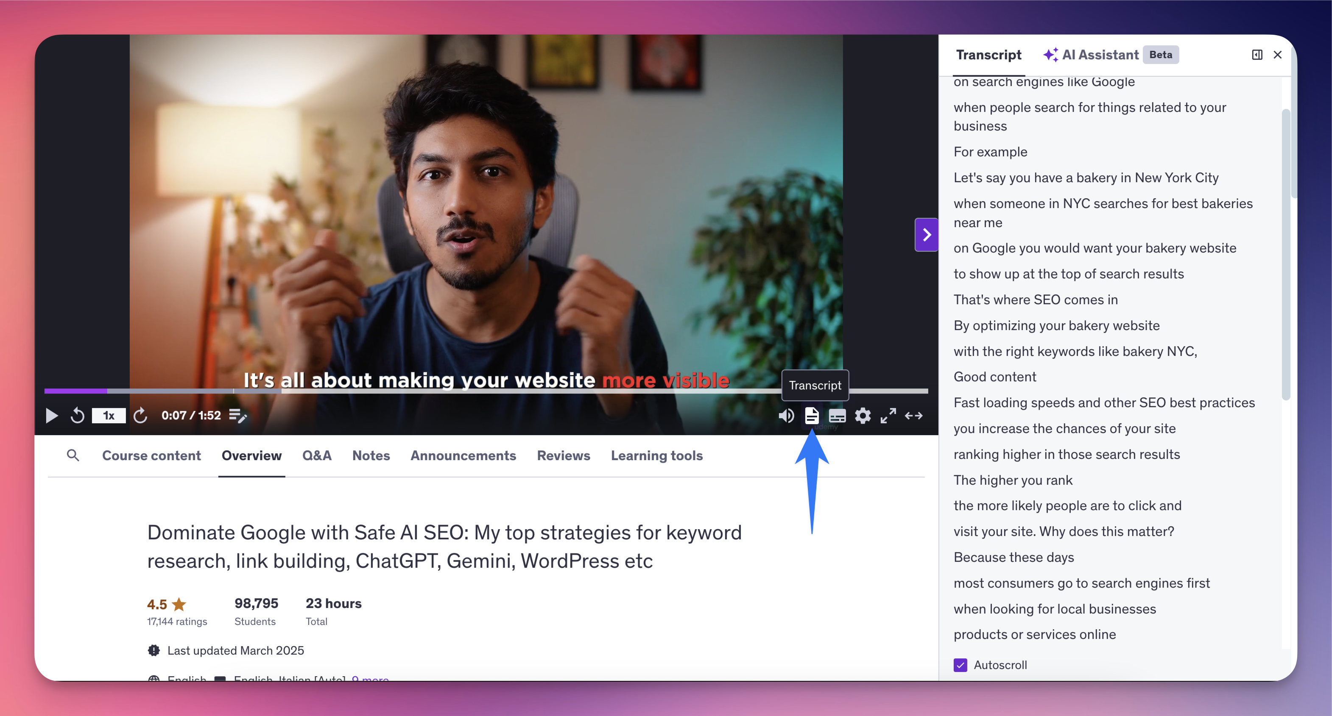Open the Course content tab

pos(151,455)
